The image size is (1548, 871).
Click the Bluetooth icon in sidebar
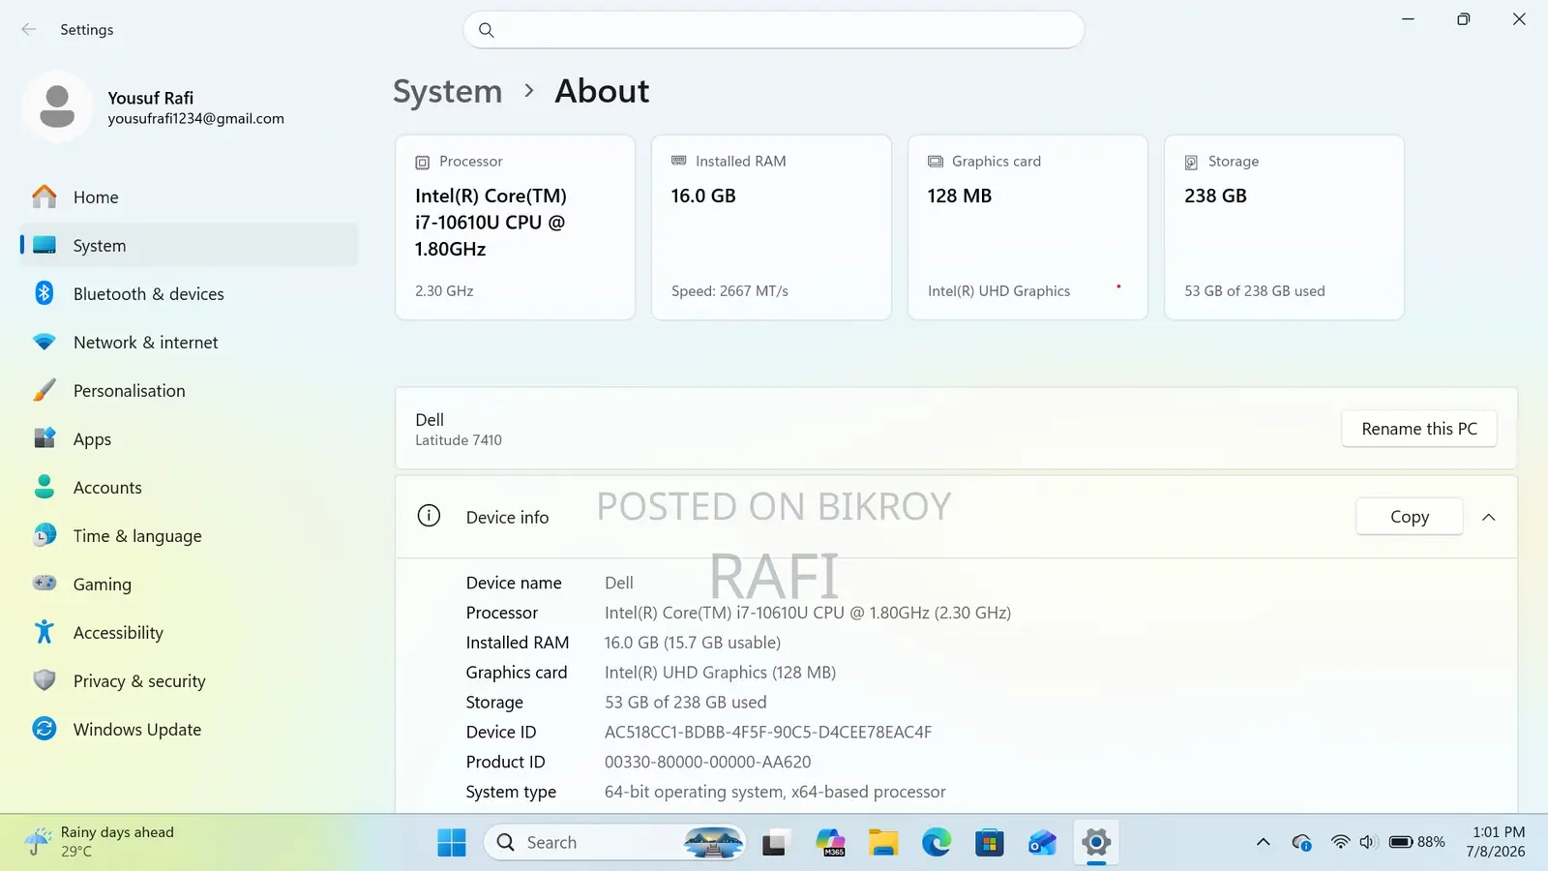click(45, 292)
